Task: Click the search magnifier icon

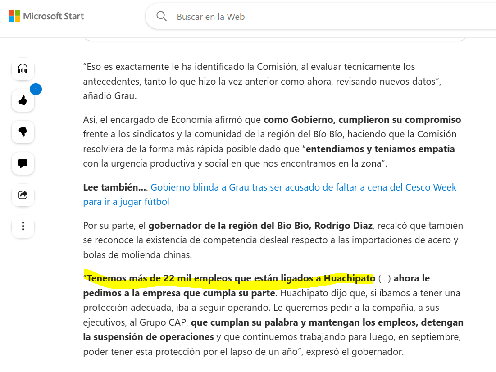Action: pyautogui.click(x=161, y=16)
